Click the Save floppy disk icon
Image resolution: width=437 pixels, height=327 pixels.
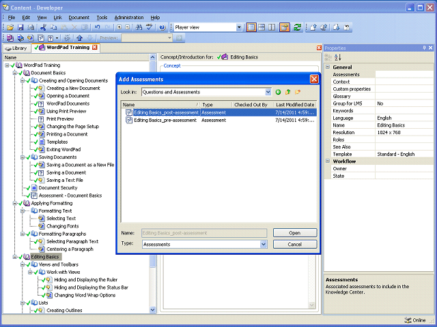(20, 27)
